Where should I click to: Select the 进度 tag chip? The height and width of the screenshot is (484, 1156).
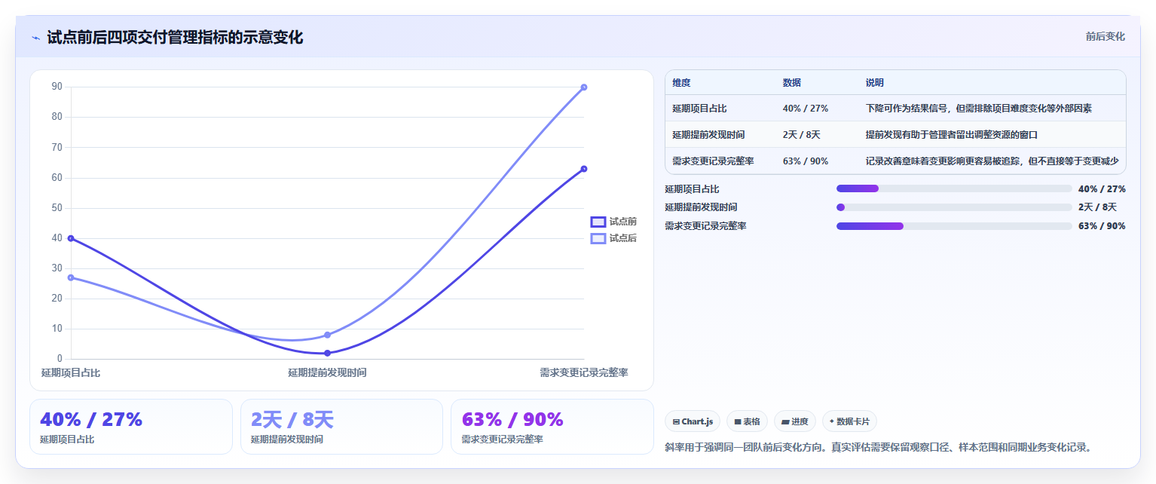pos(795,421)
